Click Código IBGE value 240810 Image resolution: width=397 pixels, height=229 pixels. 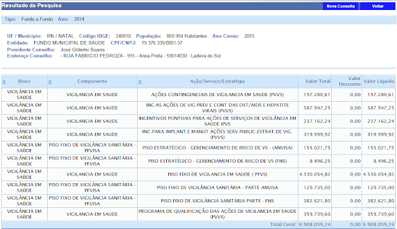(123, 36)
